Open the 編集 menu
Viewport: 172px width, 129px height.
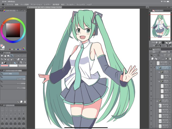tap(17, 5)
